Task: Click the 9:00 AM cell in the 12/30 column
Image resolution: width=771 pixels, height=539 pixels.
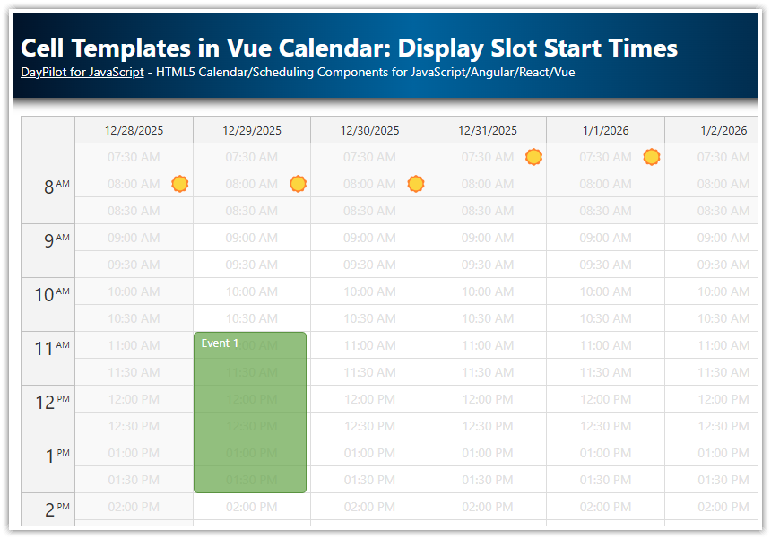Action: (x=369, y=237)
